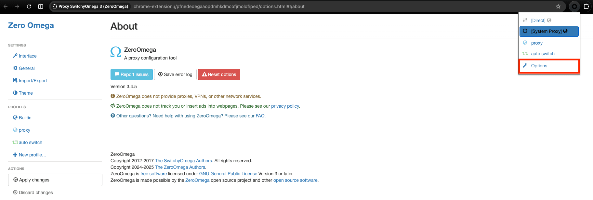This screenshot has width=593, height=200.
Task: Bookmark this page with the star icon
Action: [558, 7]
